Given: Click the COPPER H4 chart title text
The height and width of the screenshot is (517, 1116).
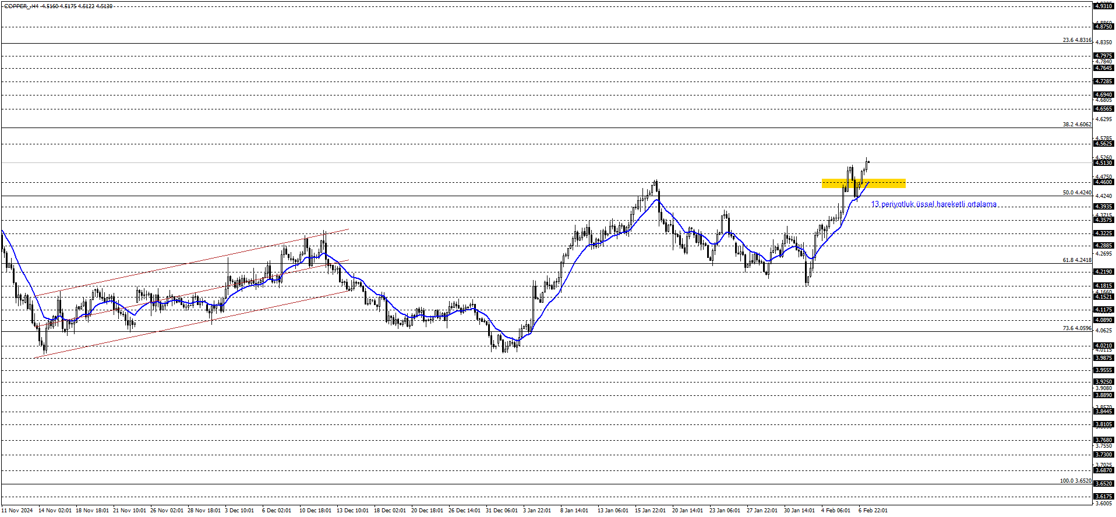Looking at the screenshot, I should pos(58,6).
